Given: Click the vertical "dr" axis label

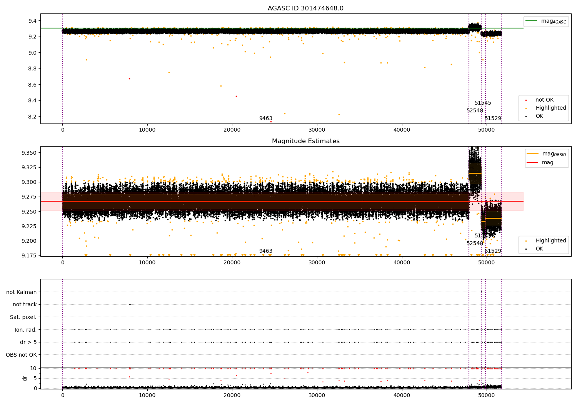Looking at the screenshot, I should [25, 378].
